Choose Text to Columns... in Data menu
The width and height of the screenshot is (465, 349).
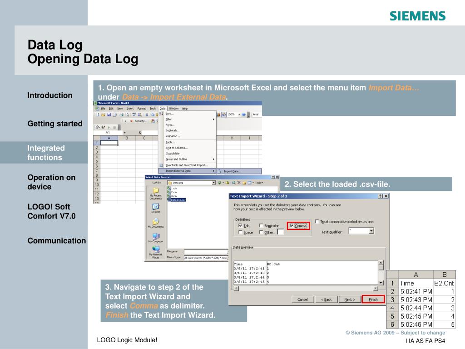pos(177,148)
